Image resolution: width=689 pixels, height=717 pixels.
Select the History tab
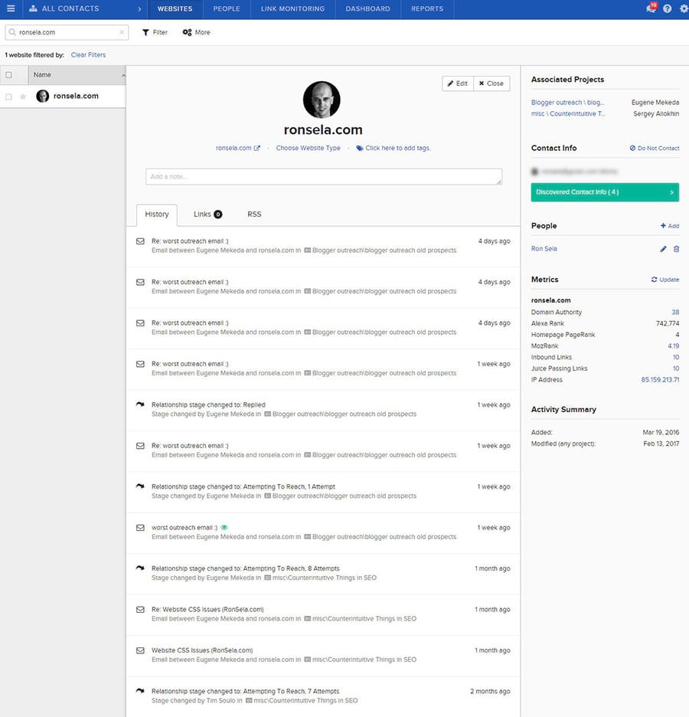point(157,214)
